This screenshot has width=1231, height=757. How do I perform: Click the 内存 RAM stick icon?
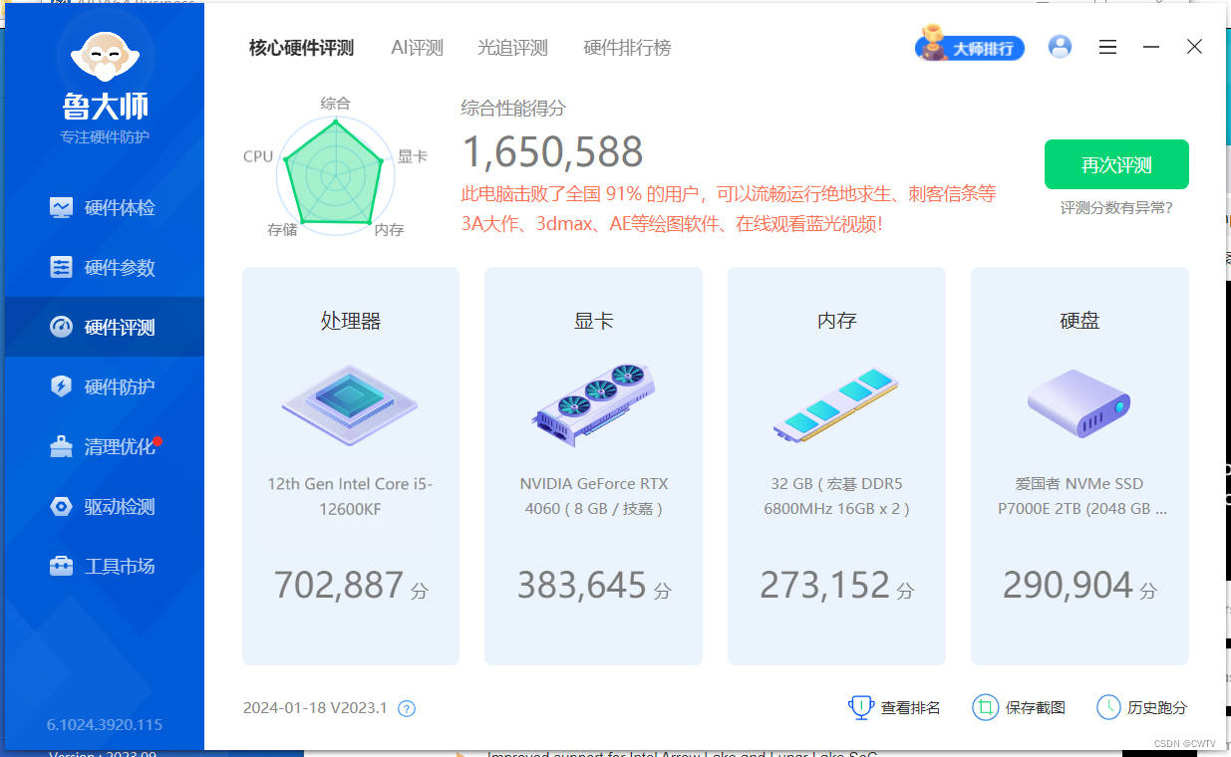(835, 406)
